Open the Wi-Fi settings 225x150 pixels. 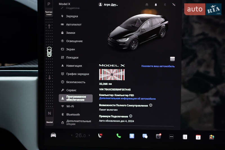(x=67, y=106)
